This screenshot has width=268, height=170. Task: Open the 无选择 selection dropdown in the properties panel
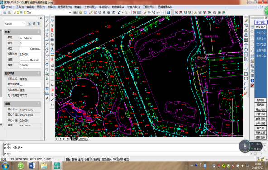point(14,24)
